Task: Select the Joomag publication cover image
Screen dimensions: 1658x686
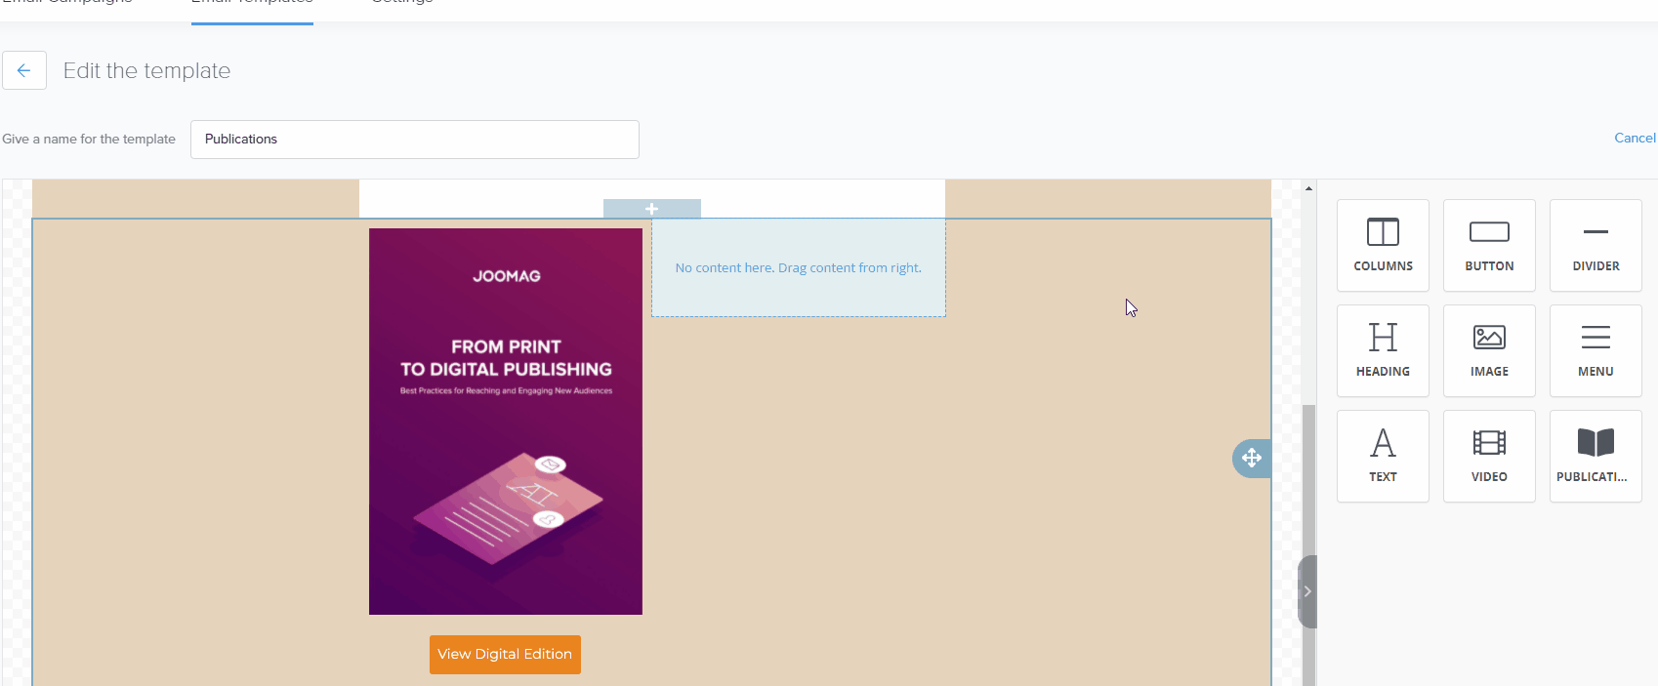Action: tap(505, 421)
